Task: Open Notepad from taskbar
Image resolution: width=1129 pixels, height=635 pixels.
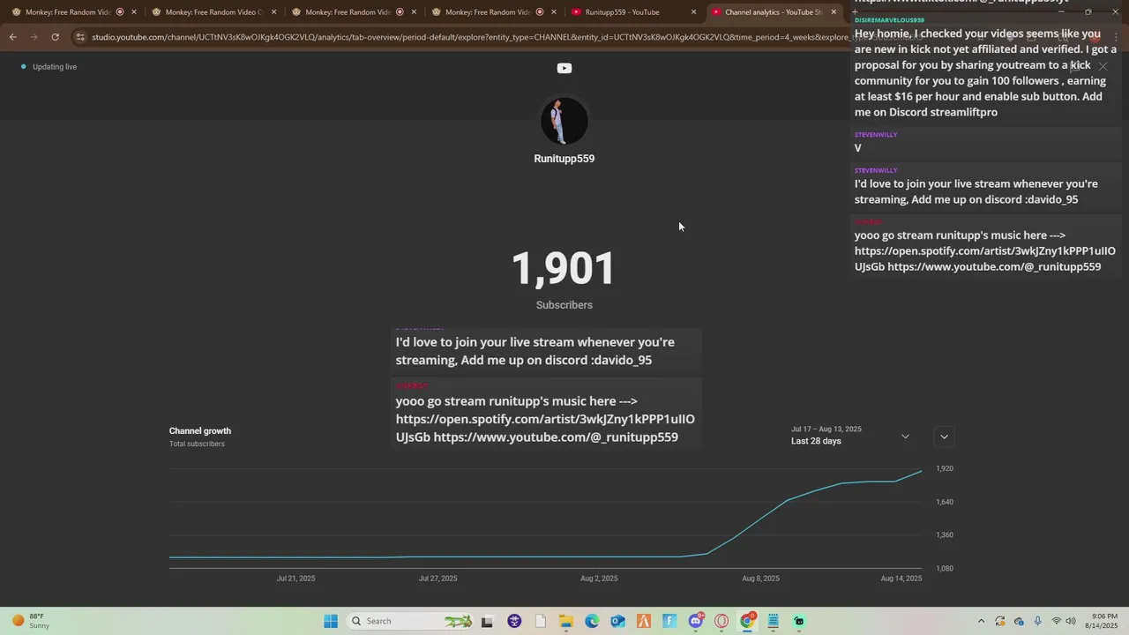Action: pos(774,621)
